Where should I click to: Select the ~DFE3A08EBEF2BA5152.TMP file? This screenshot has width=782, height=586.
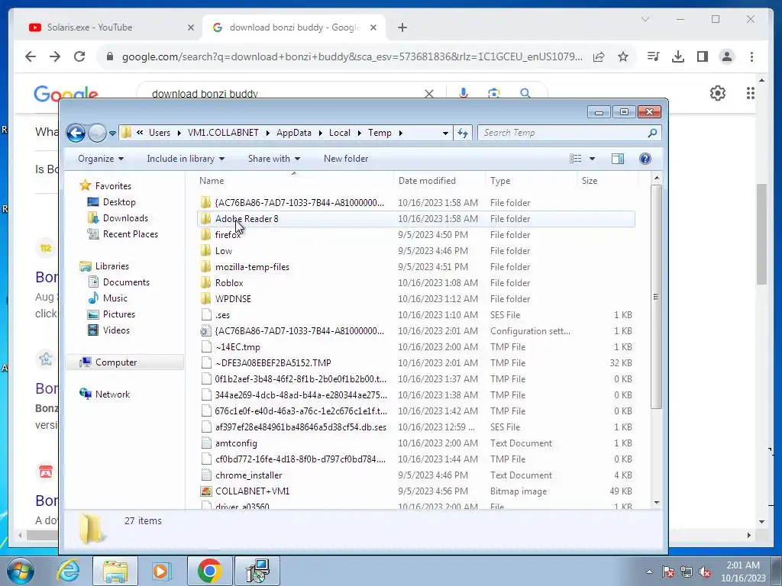[x=416, y=362]
